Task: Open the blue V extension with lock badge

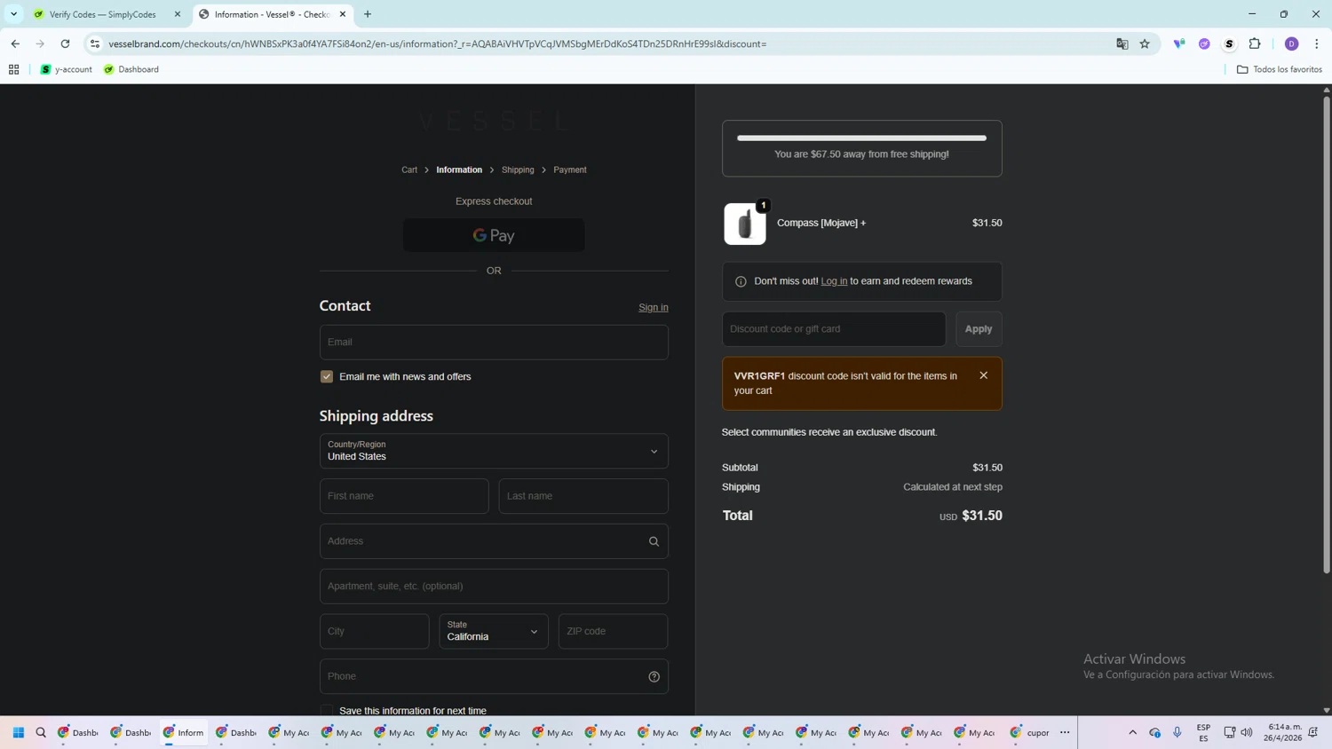Action: click(x=1179, y=43)
